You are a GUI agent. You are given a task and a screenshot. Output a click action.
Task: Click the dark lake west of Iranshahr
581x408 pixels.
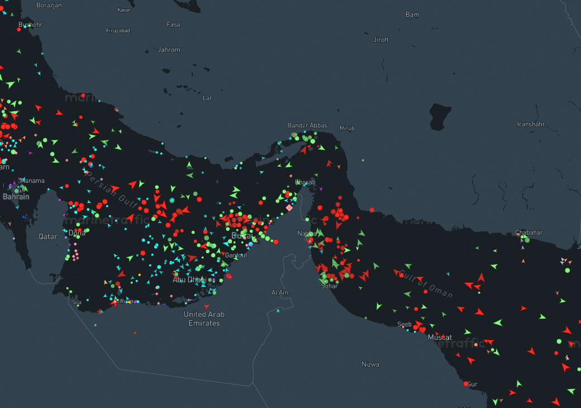[x=440, y=116]
